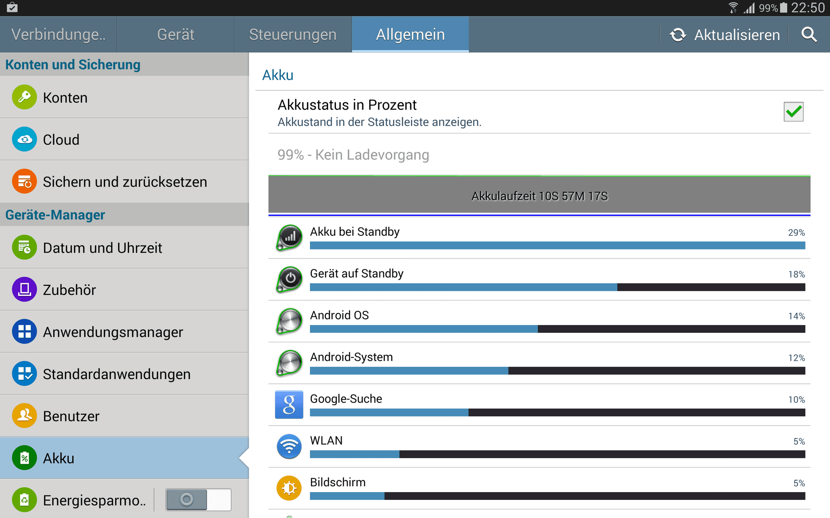This screenshot has height=518, width=830.
Task: Tap the Gerät auf Standby power icon
Action: [289, 279]
